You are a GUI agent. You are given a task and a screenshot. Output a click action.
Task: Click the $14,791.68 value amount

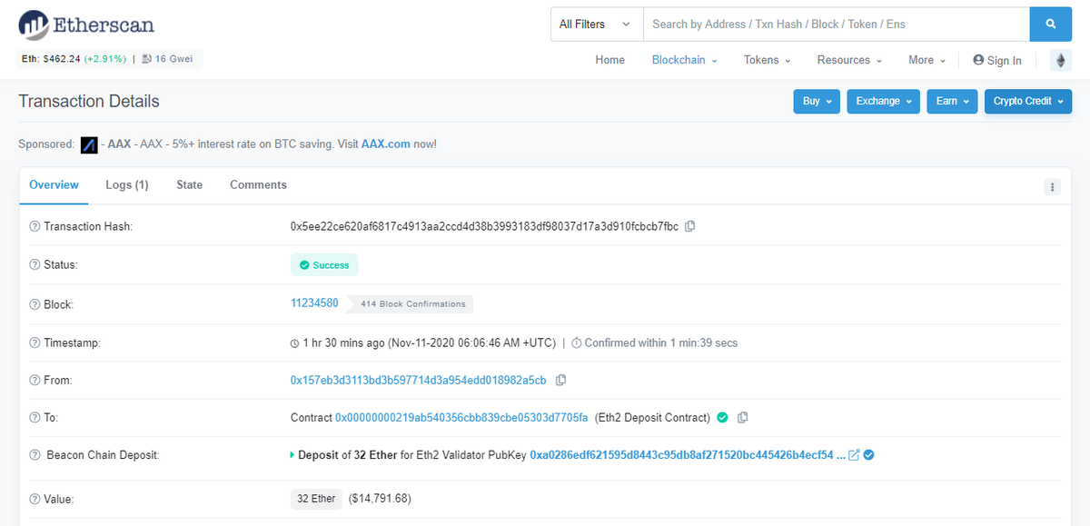click(381, 499)
